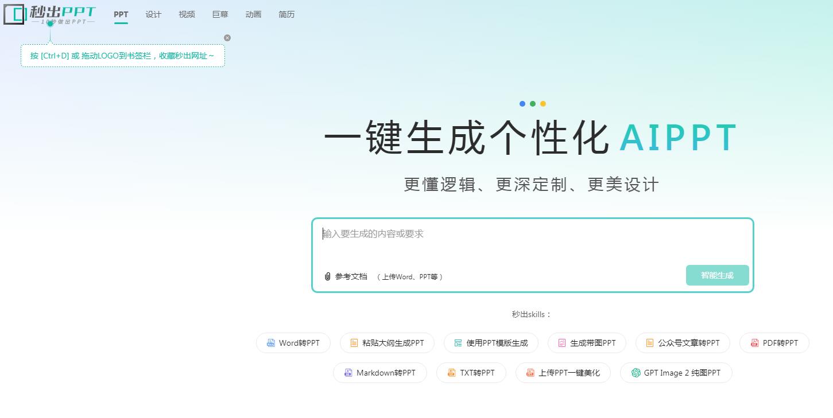Click the 粘贴大纲生成PPT icon
833x418 pixels.
click(354, 343)
